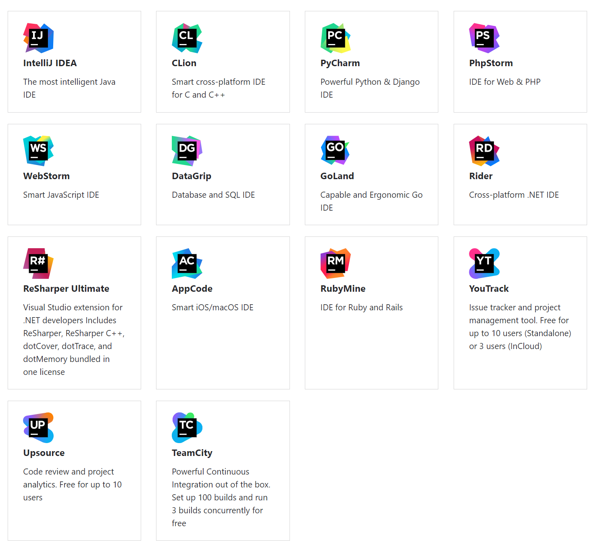The width and height of the screenshot is (598, 550).
Task: Click 'Smart cross-platform IDE for C and C++'
Action: pyautogui.click(x=219, y=88)
